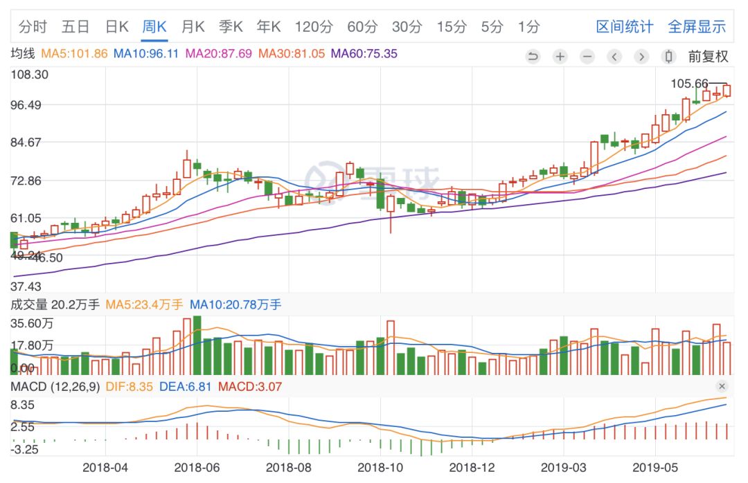Switch to the 1分 timeframe tab
This screenshot has height=483, width=748.
click(528, 27)
